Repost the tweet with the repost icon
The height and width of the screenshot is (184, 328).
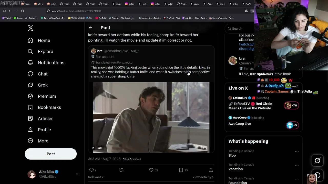121,170
